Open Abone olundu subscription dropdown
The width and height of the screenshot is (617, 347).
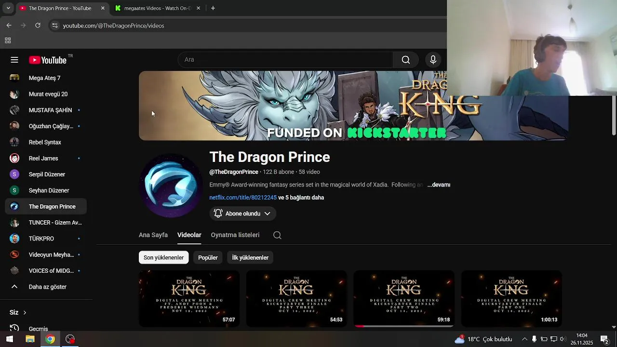pyautogui.click(x=242, y=214)
